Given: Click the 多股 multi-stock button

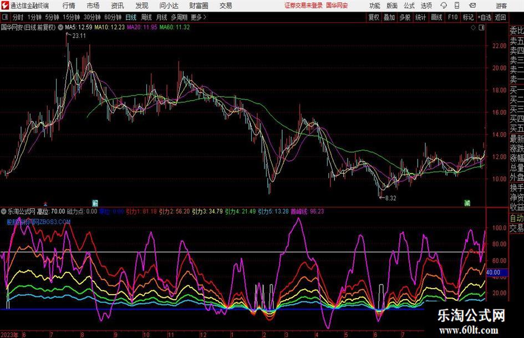Looking at the screenshot, I should [x=405, y=17].
